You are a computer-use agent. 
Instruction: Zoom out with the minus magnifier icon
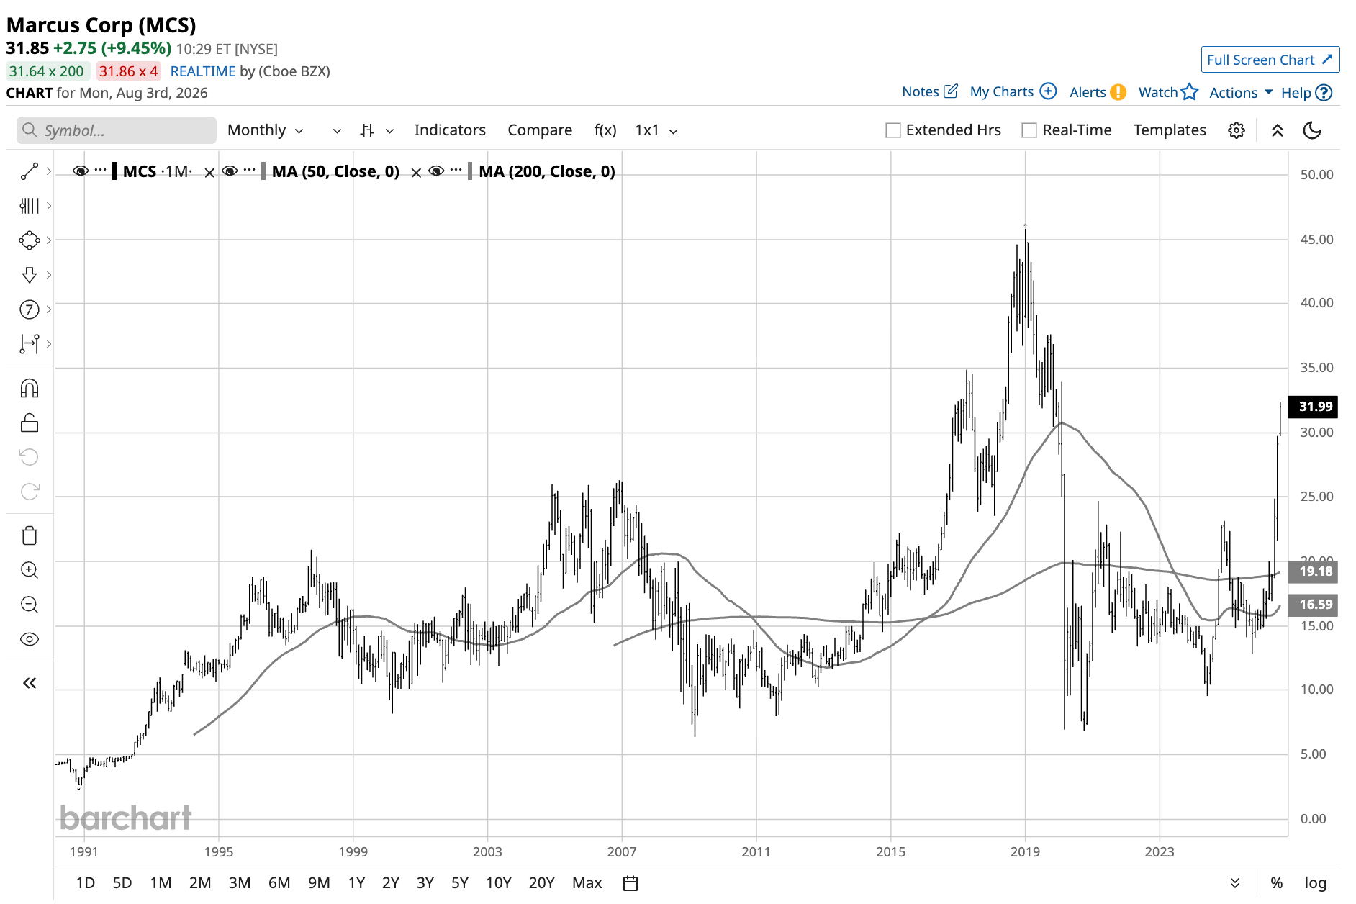(30, 605)
